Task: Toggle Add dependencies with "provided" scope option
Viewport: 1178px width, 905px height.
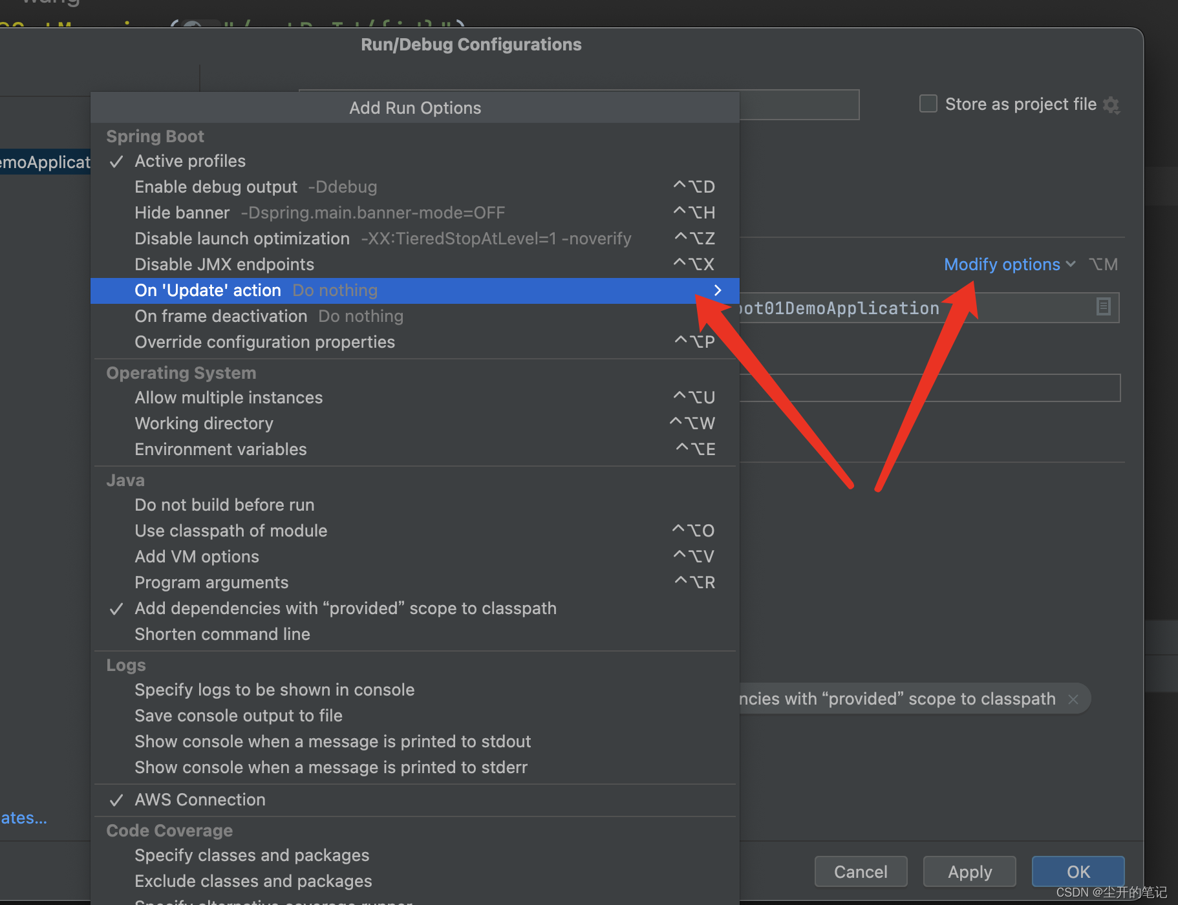Action: (415, 608)
